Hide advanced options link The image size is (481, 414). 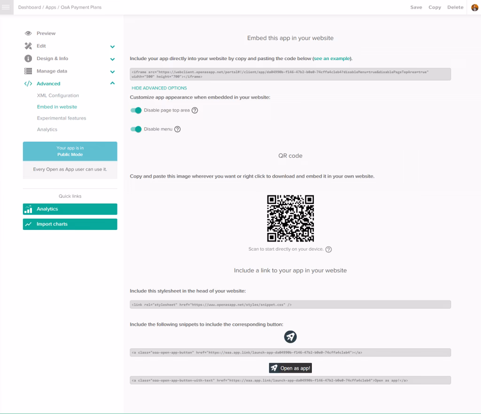pyautogui.click(x=159, y=88)
